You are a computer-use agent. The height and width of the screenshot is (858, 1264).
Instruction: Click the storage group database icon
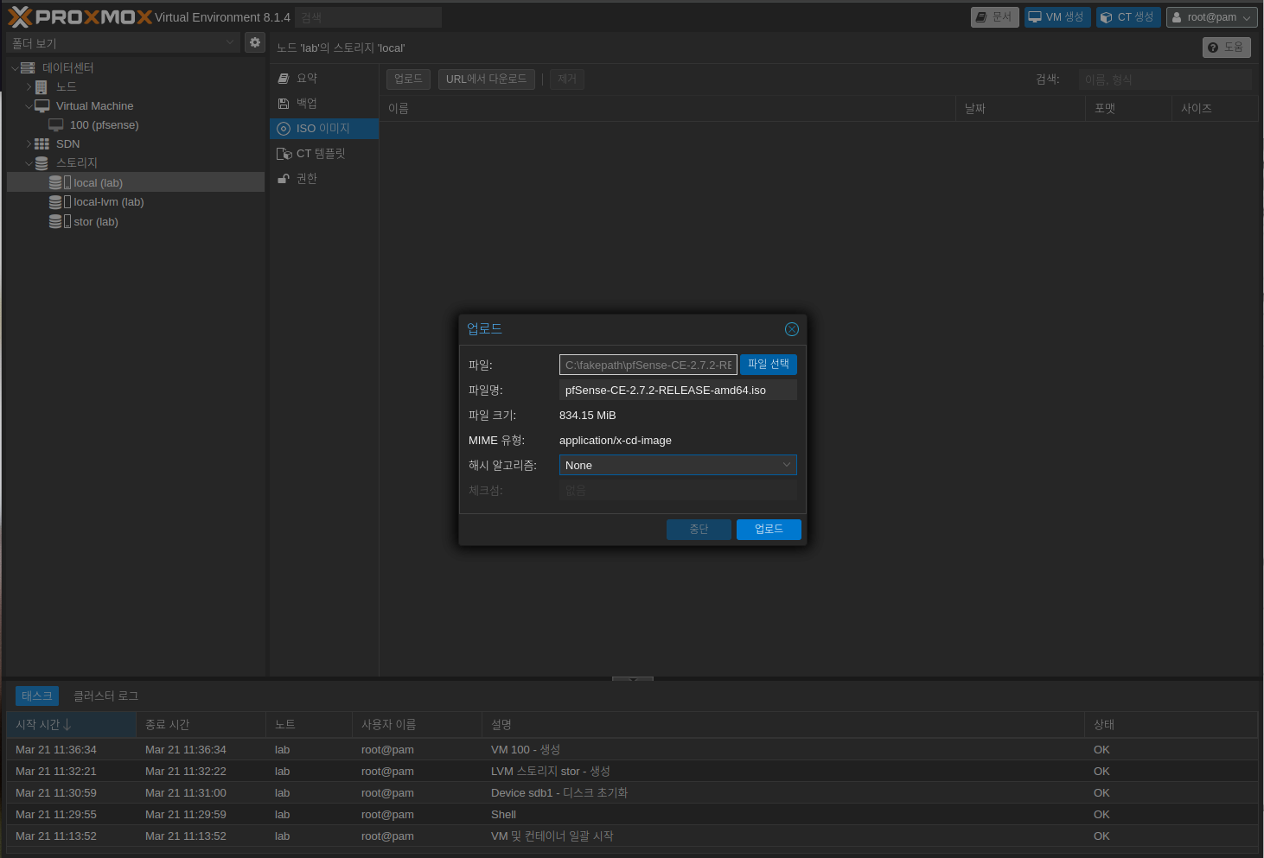click(x=41, y=162)
